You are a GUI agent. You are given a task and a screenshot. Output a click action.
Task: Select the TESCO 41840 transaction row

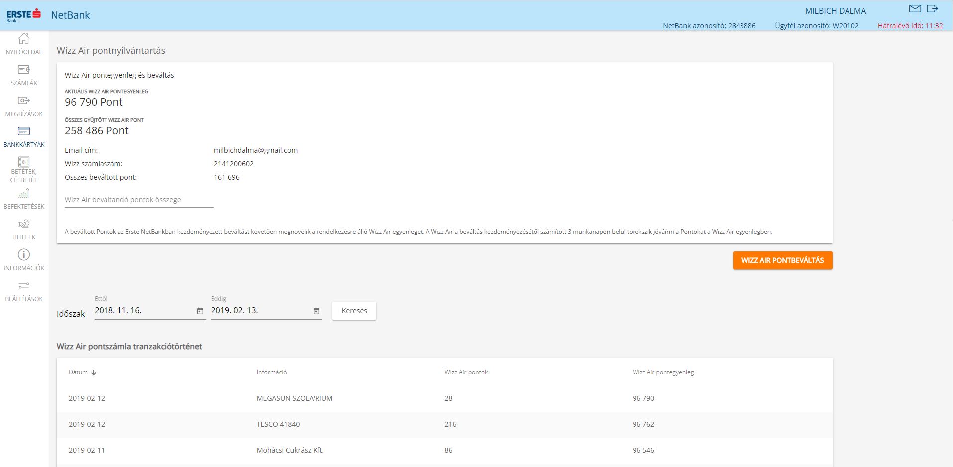(444, 424)
